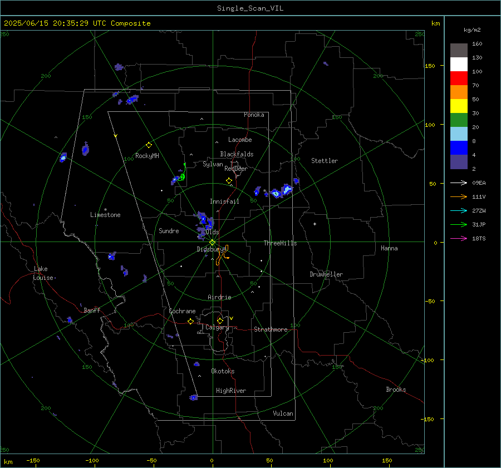This screenshot has width=501, height=468.
Task: Click the HighRiver town label
Action: [x=231, y=391]
